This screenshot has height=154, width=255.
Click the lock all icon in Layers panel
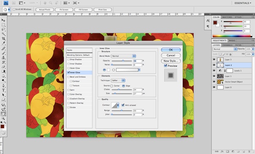click(230, 54)
